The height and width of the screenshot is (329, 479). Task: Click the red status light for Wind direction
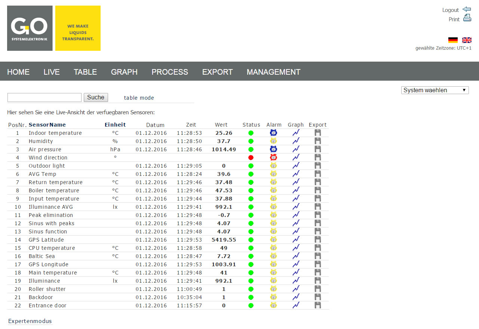pos(251,157)
